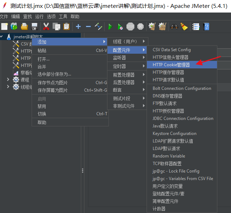The width and height of the screenshot is (231, 213).
Task: Select HTTP请求默认值 entry
Action: (x=182, y=80)
